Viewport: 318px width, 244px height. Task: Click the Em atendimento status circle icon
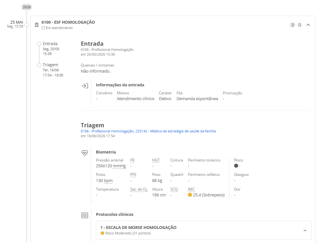pos(43,28)
